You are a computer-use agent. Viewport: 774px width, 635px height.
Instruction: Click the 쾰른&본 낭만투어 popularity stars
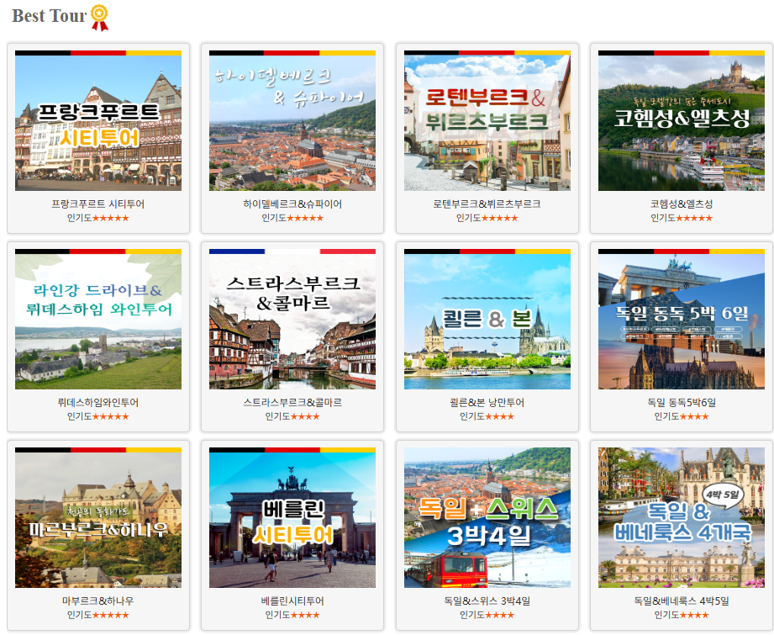[x=487, y=415]
